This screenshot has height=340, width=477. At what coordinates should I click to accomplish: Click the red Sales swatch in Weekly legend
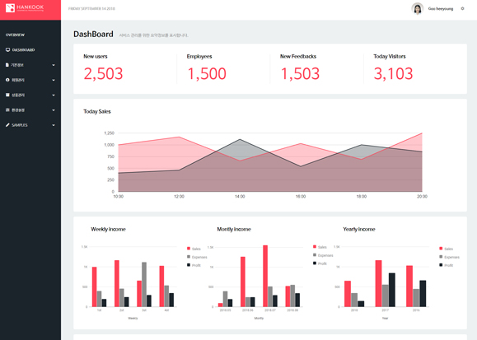pos(189,249)
